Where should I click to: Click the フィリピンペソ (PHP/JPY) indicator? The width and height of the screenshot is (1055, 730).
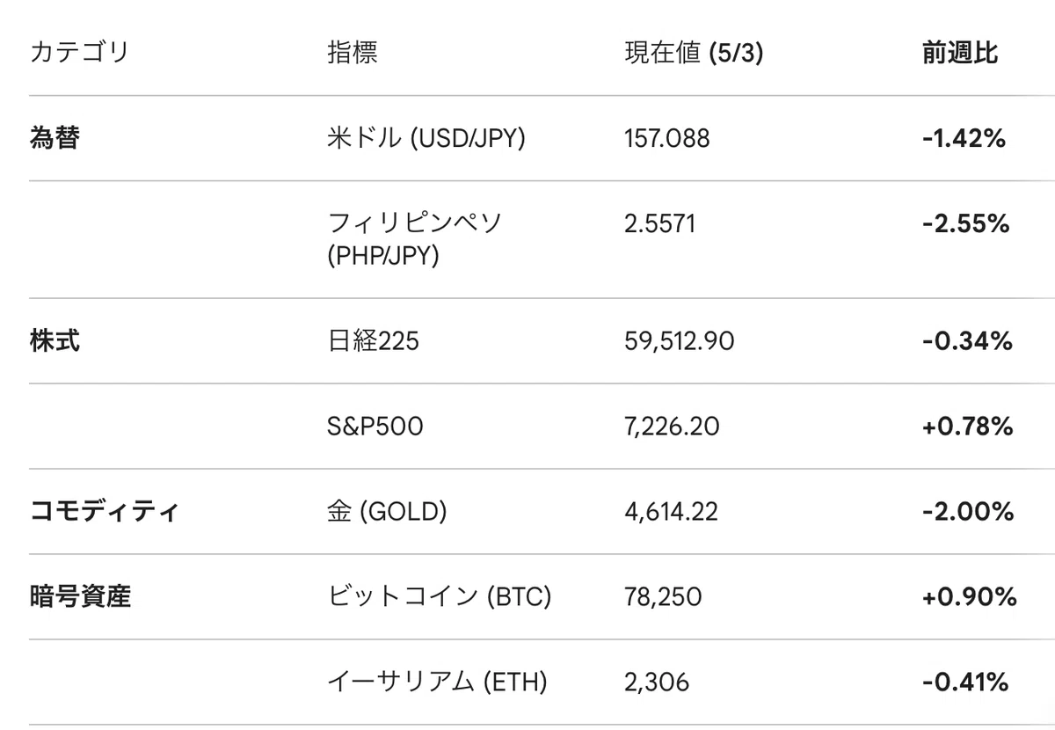tap(414, 239)
